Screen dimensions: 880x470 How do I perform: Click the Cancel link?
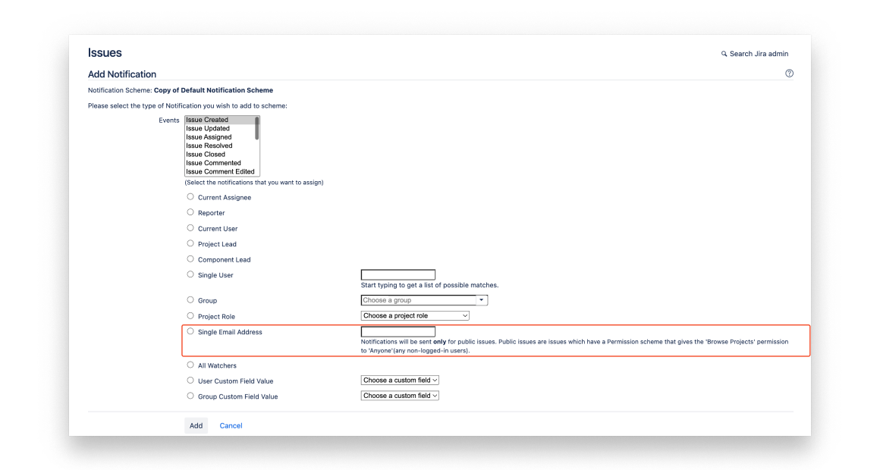[x=231, y=425]
